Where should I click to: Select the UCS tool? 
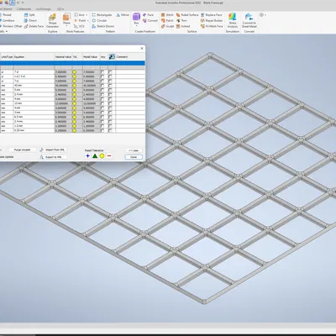pos(79,26)
